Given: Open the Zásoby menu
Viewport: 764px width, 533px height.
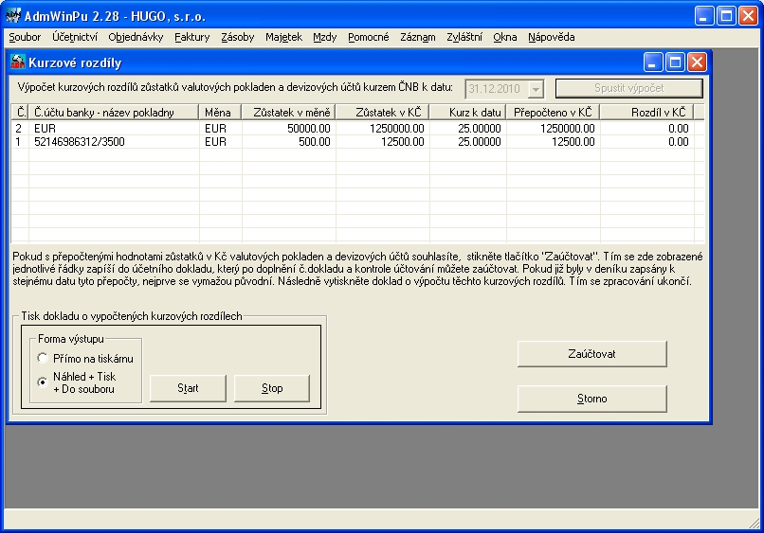Looking at the screenshot, I should 237,37.
